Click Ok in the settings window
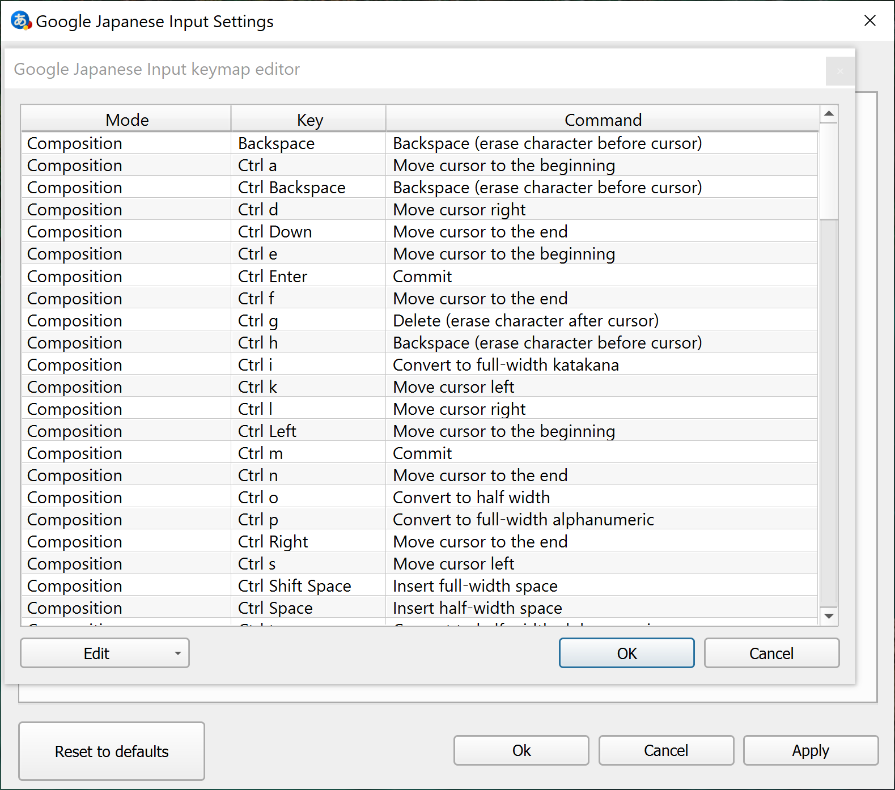This screenshot has width=895, height=790. [x=521, y=750]
